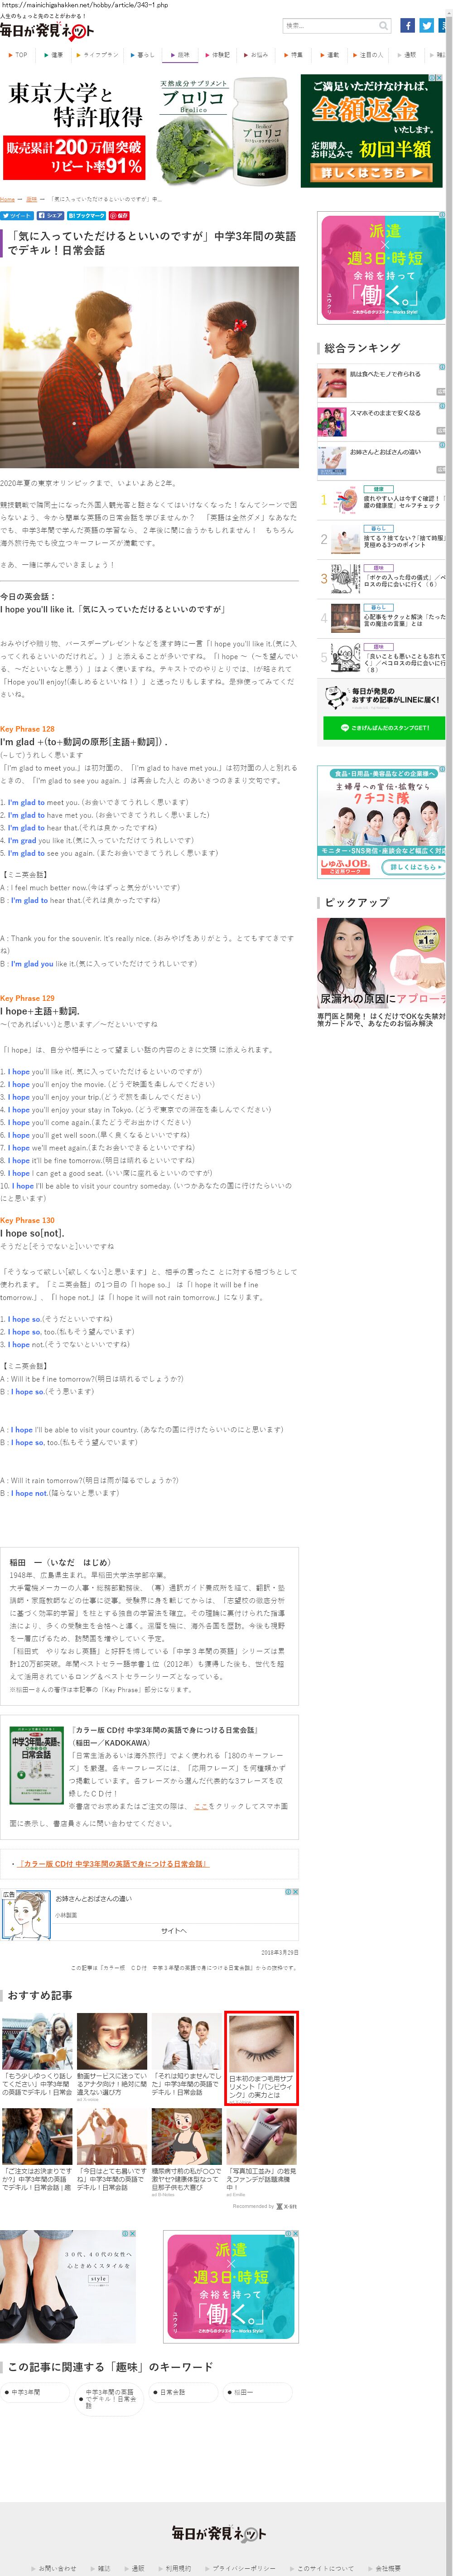Screen dimensions: 453x2576
Task: Open the 健康 navigation item
Action: [53, 55]
